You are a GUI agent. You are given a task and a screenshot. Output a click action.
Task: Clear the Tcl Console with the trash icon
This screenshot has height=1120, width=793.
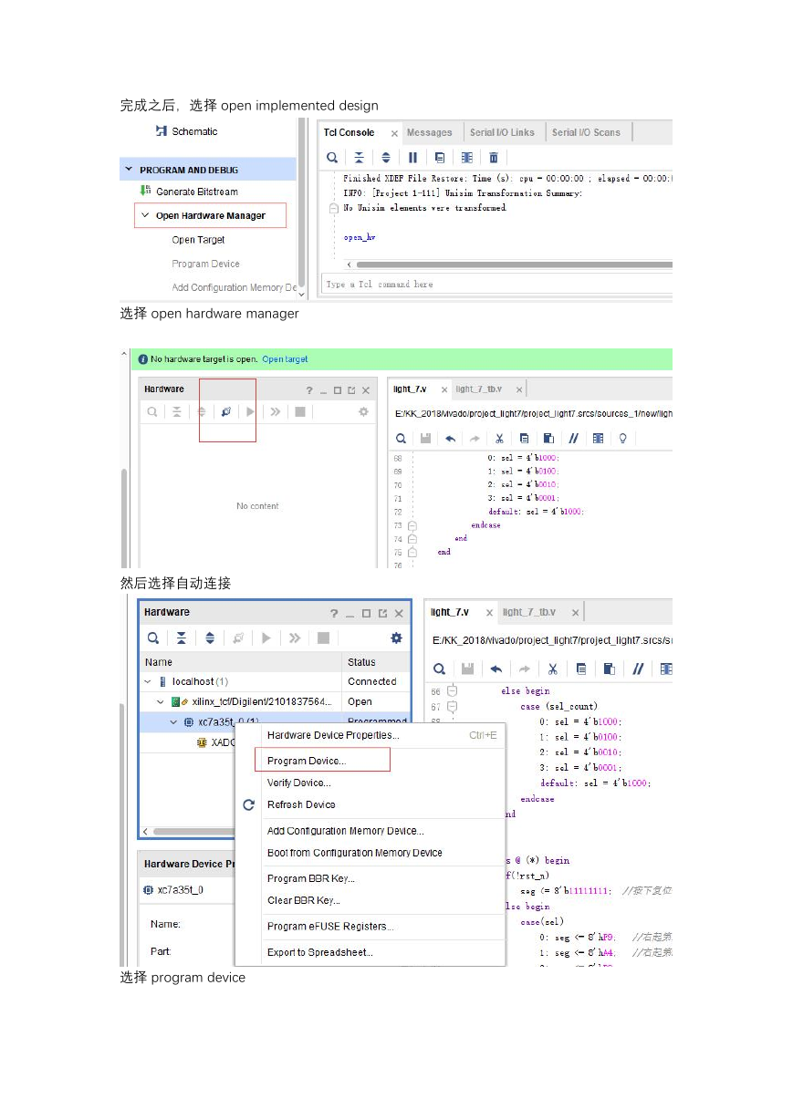pos(494,157)
